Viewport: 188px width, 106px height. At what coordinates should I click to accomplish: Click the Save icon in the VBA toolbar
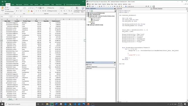pos(93,6)
